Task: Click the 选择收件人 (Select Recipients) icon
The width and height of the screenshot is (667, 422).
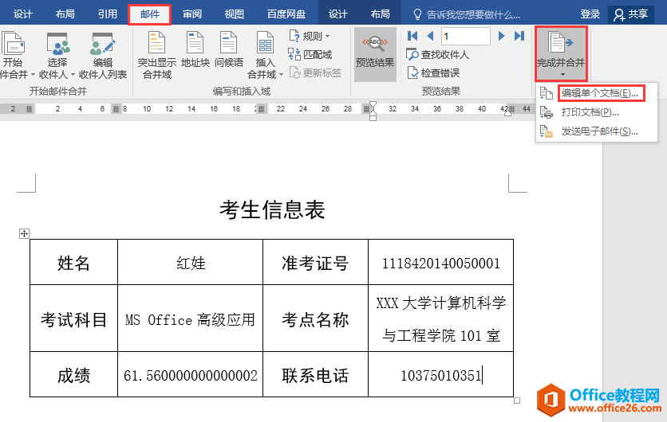Action: [57, 44]
